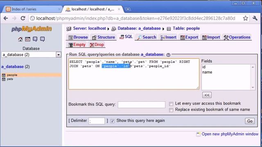Open the Insert tab

(x=168, y=37)
